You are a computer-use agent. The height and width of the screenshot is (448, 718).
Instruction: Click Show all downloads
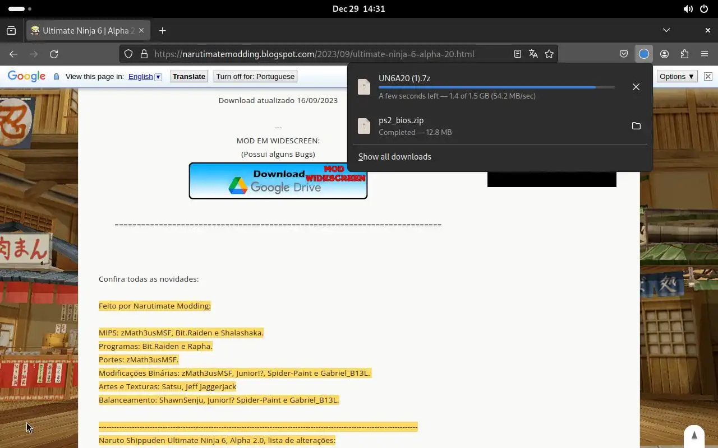coord(394,157)
